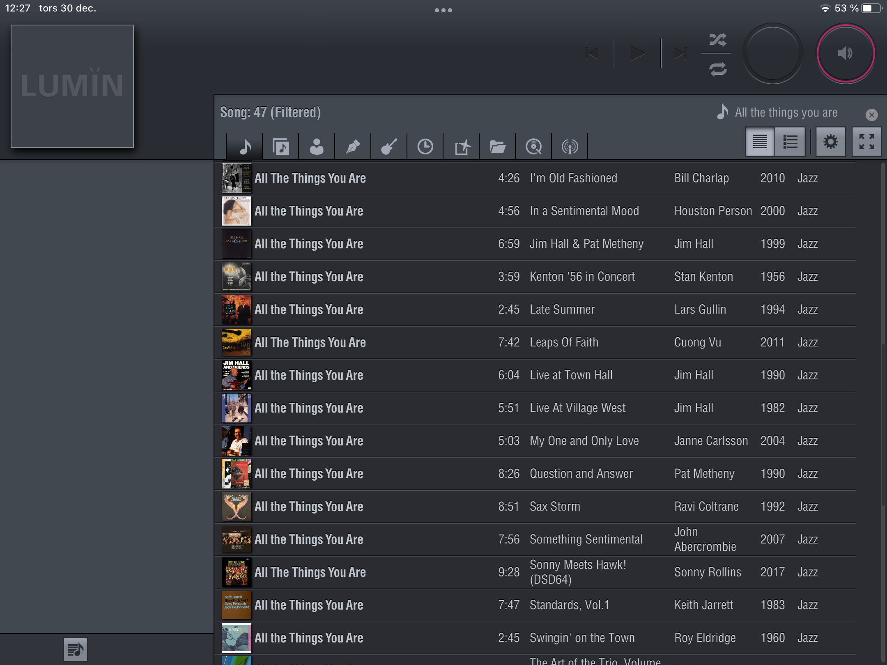Open the playlist icon at bottom left
The height and width of the screenshot is (665, 887).
coord(76,649)
